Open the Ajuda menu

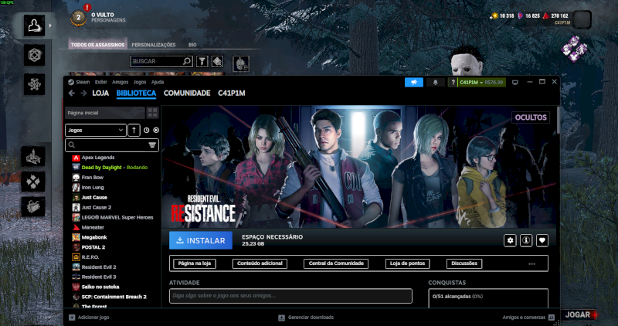[158, 82]
